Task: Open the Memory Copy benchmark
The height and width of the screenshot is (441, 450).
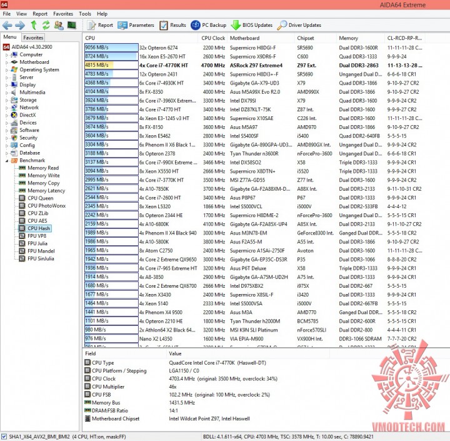Action: pyautogui.click(x=44, y=183)
